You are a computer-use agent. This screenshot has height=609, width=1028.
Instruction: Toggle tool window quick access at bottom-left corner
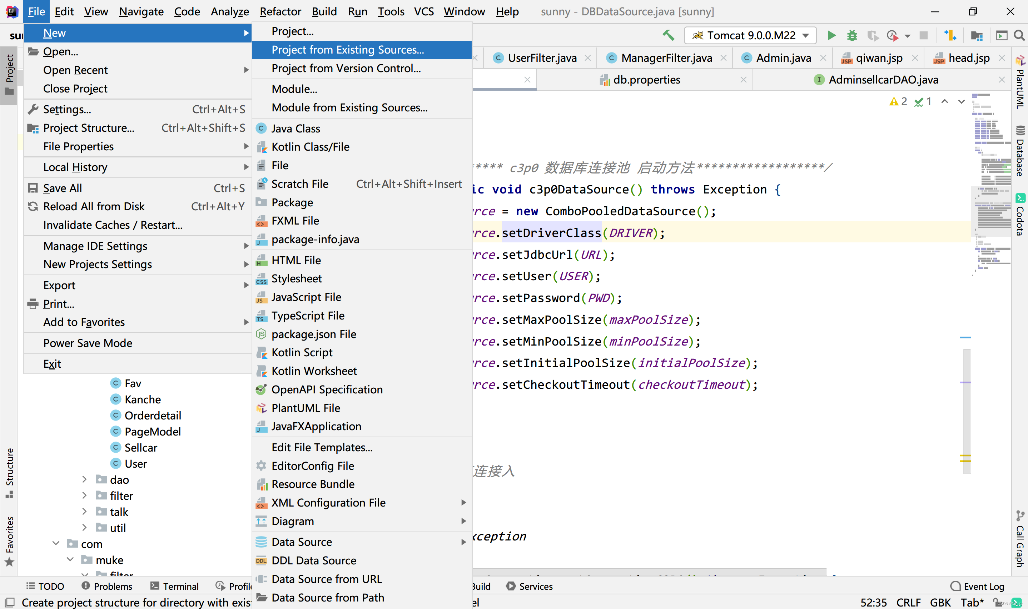click(x=9, y=602)
